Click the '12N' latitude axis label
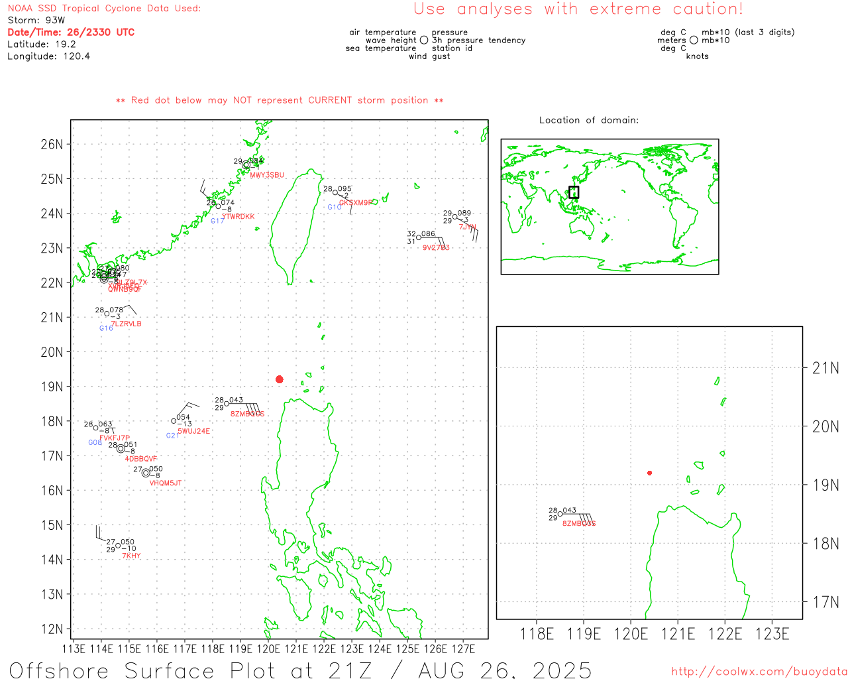The height and width of the screenshot is (679, 848). (52, 629)
